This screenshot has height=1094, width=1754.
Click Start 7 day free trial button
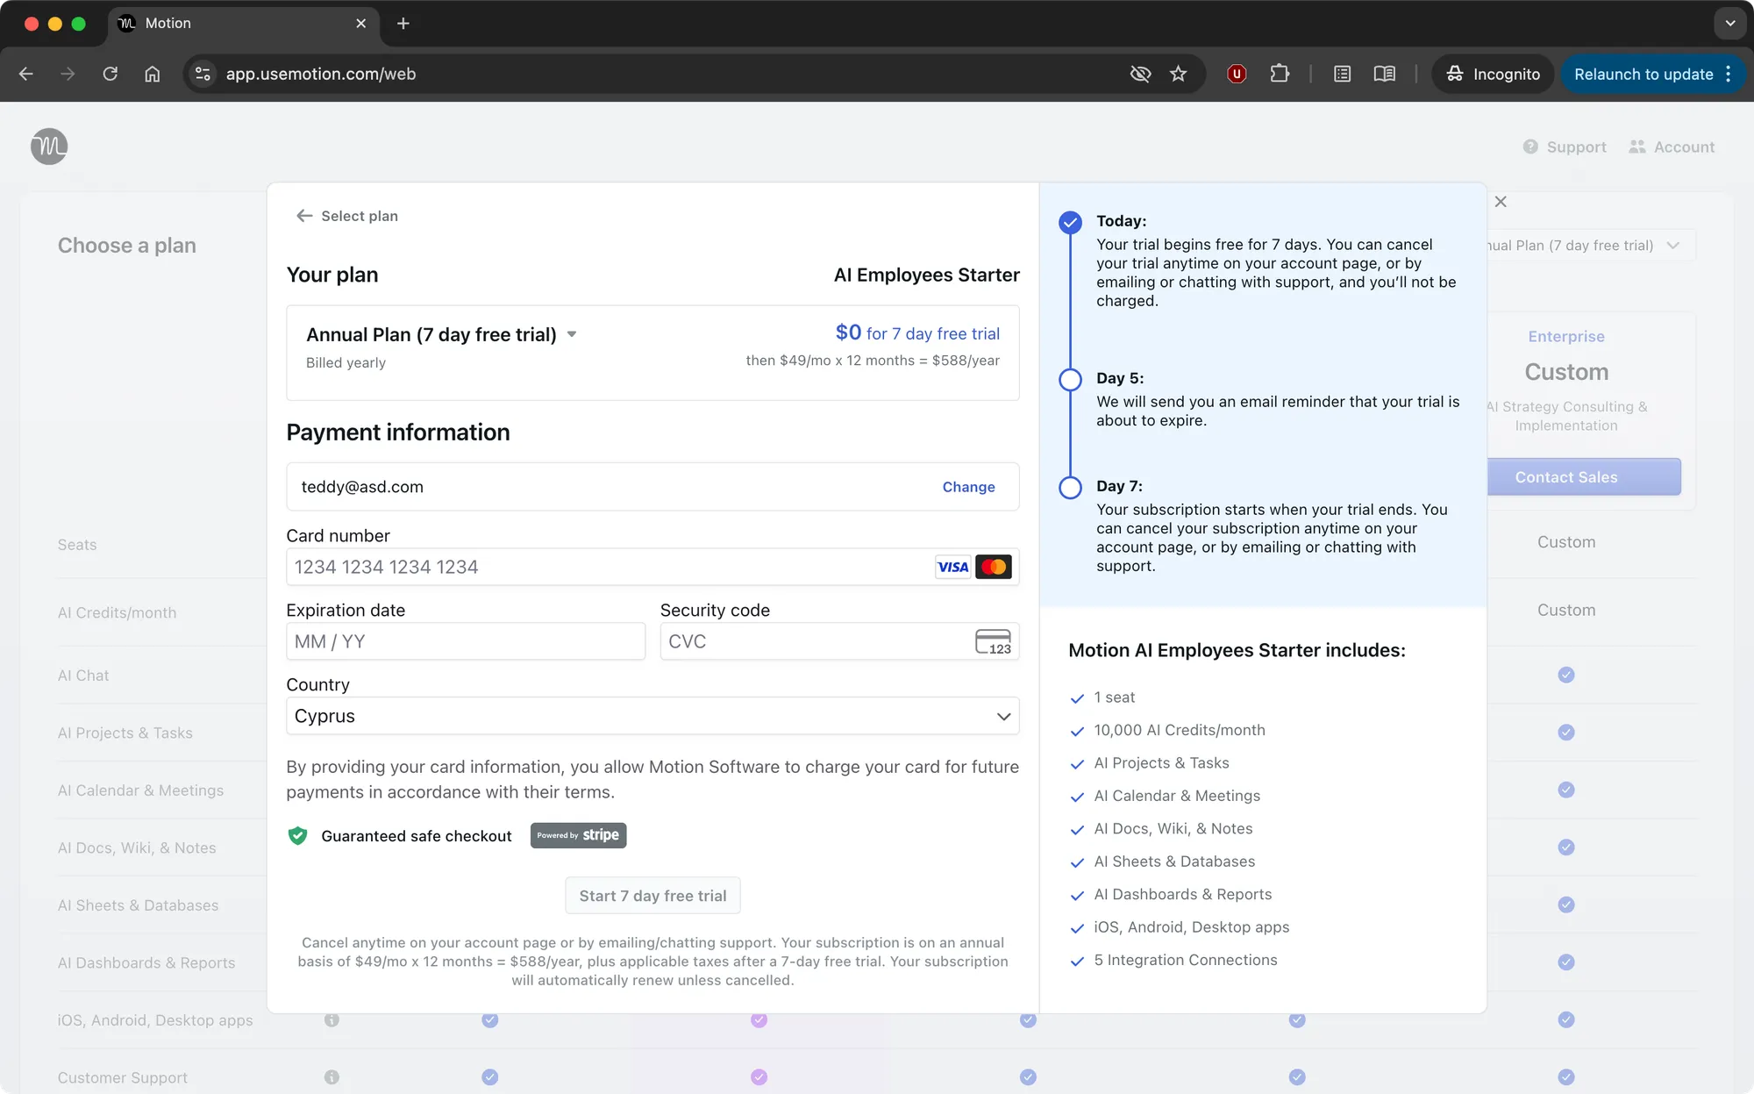(652, 896)
